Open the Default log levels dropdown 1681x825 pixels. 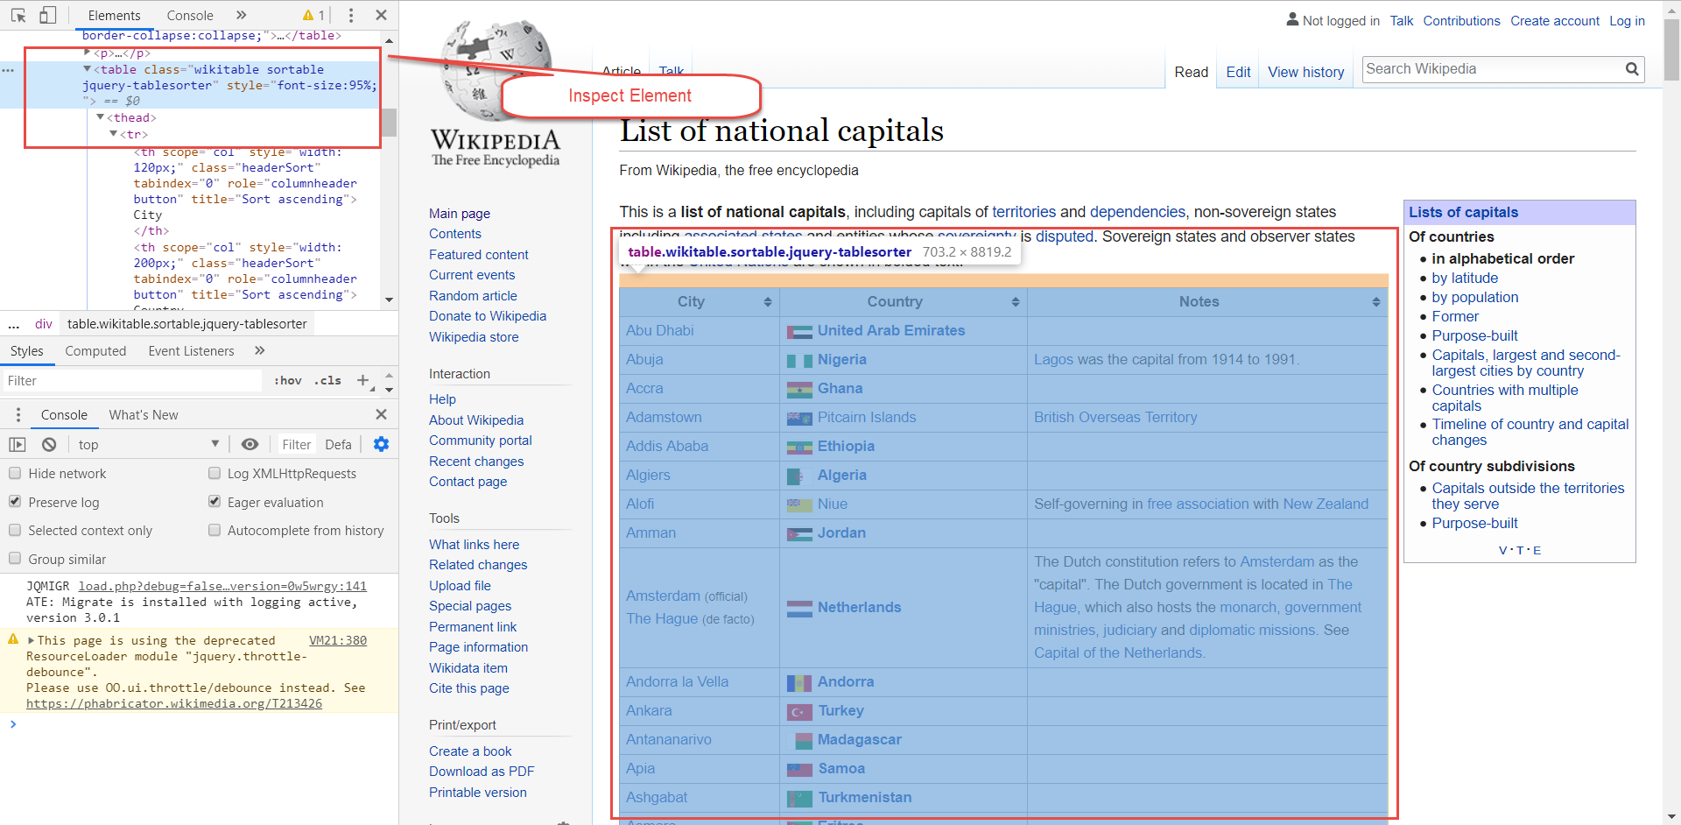[338, 444]
